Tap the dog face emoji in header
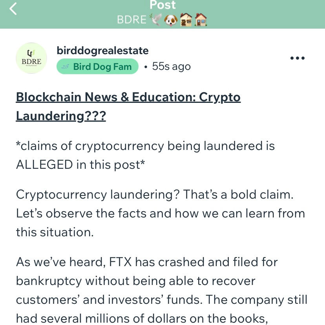This screenshot has height=325, width=325. point(171,20)
